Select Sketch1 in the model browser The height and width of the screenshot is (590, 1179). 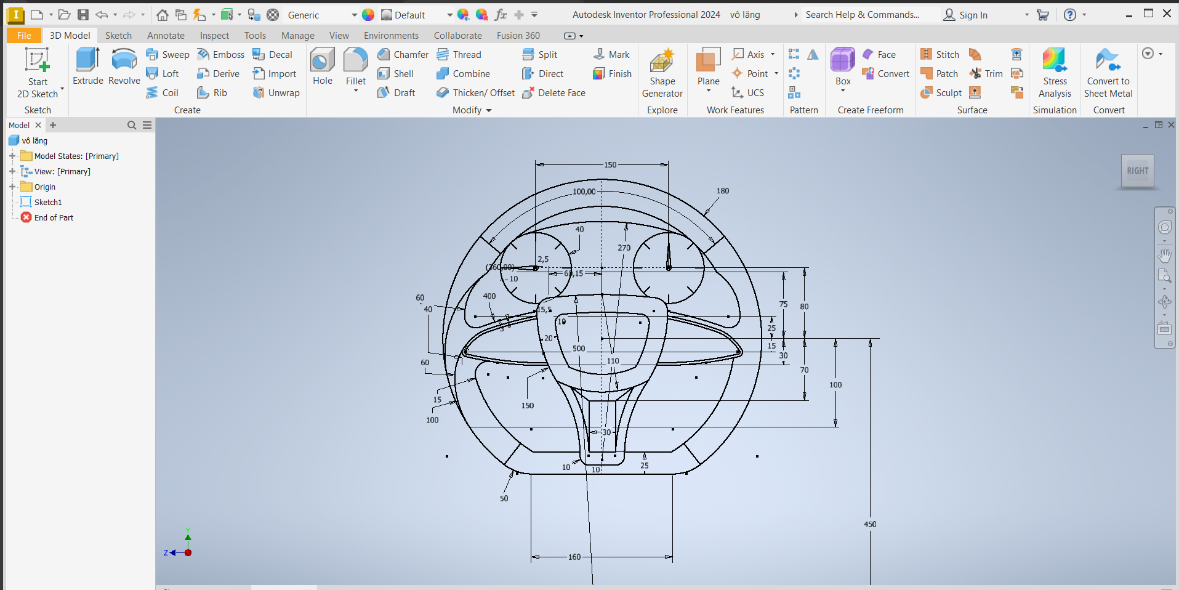point(47,202)
